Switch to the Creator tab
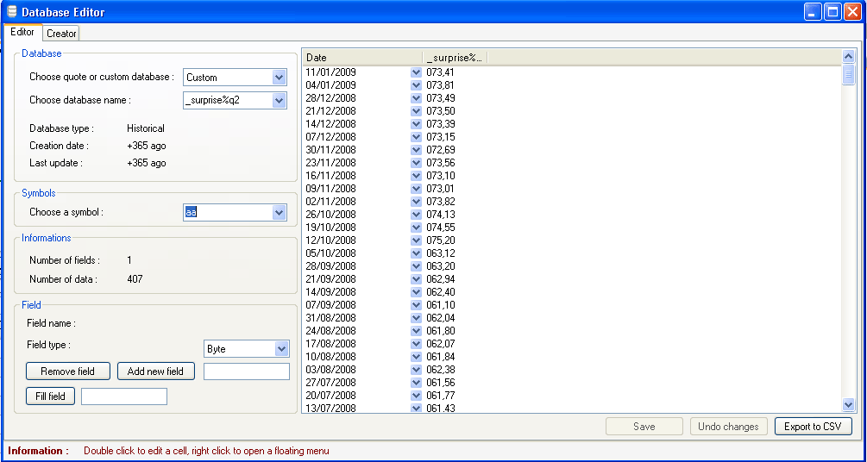Screen dimensions: 867x462 pos(61,34)
